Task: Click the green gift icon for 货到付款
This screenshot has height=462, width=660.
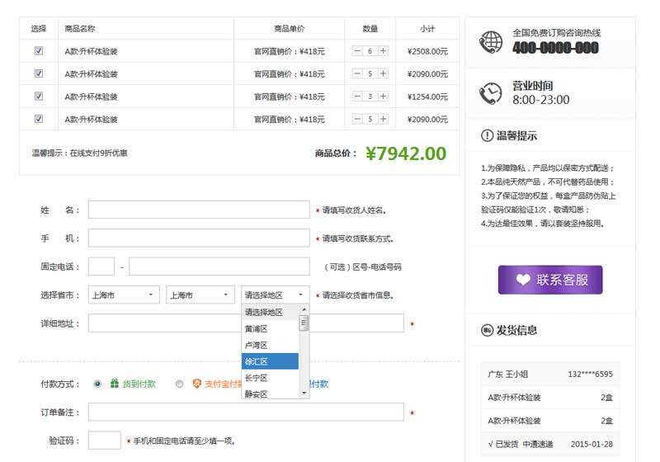Action: pos(115,384)
